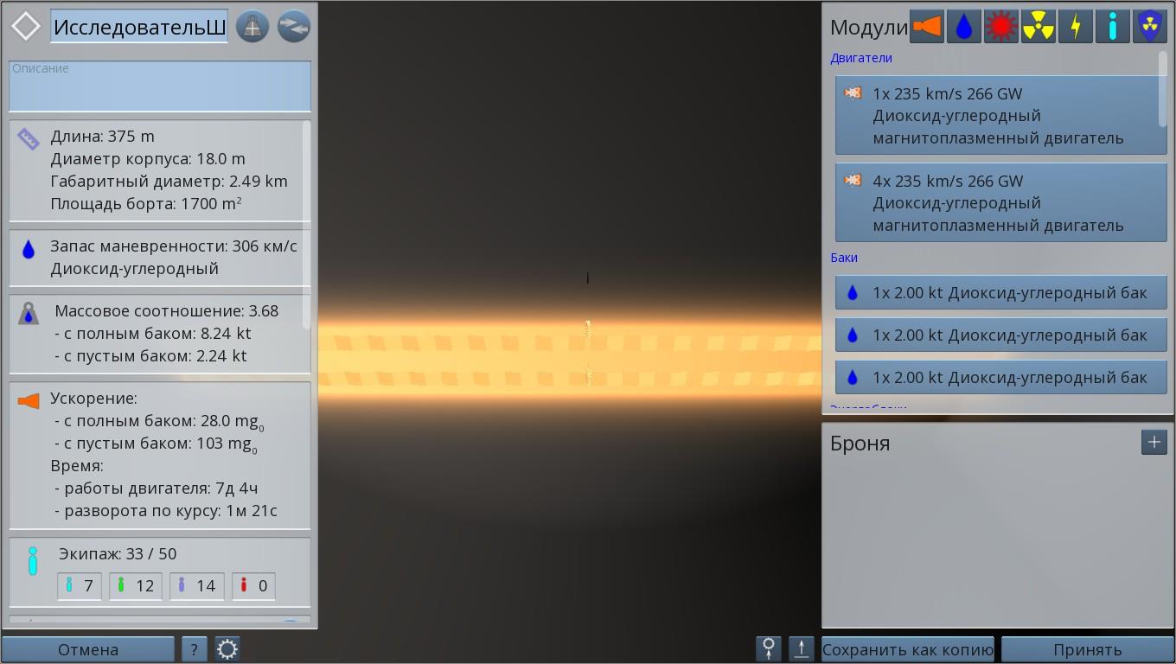Confirm design with Принять button
This screenshot has height=664, width=1176.
tap(1087, 649)
